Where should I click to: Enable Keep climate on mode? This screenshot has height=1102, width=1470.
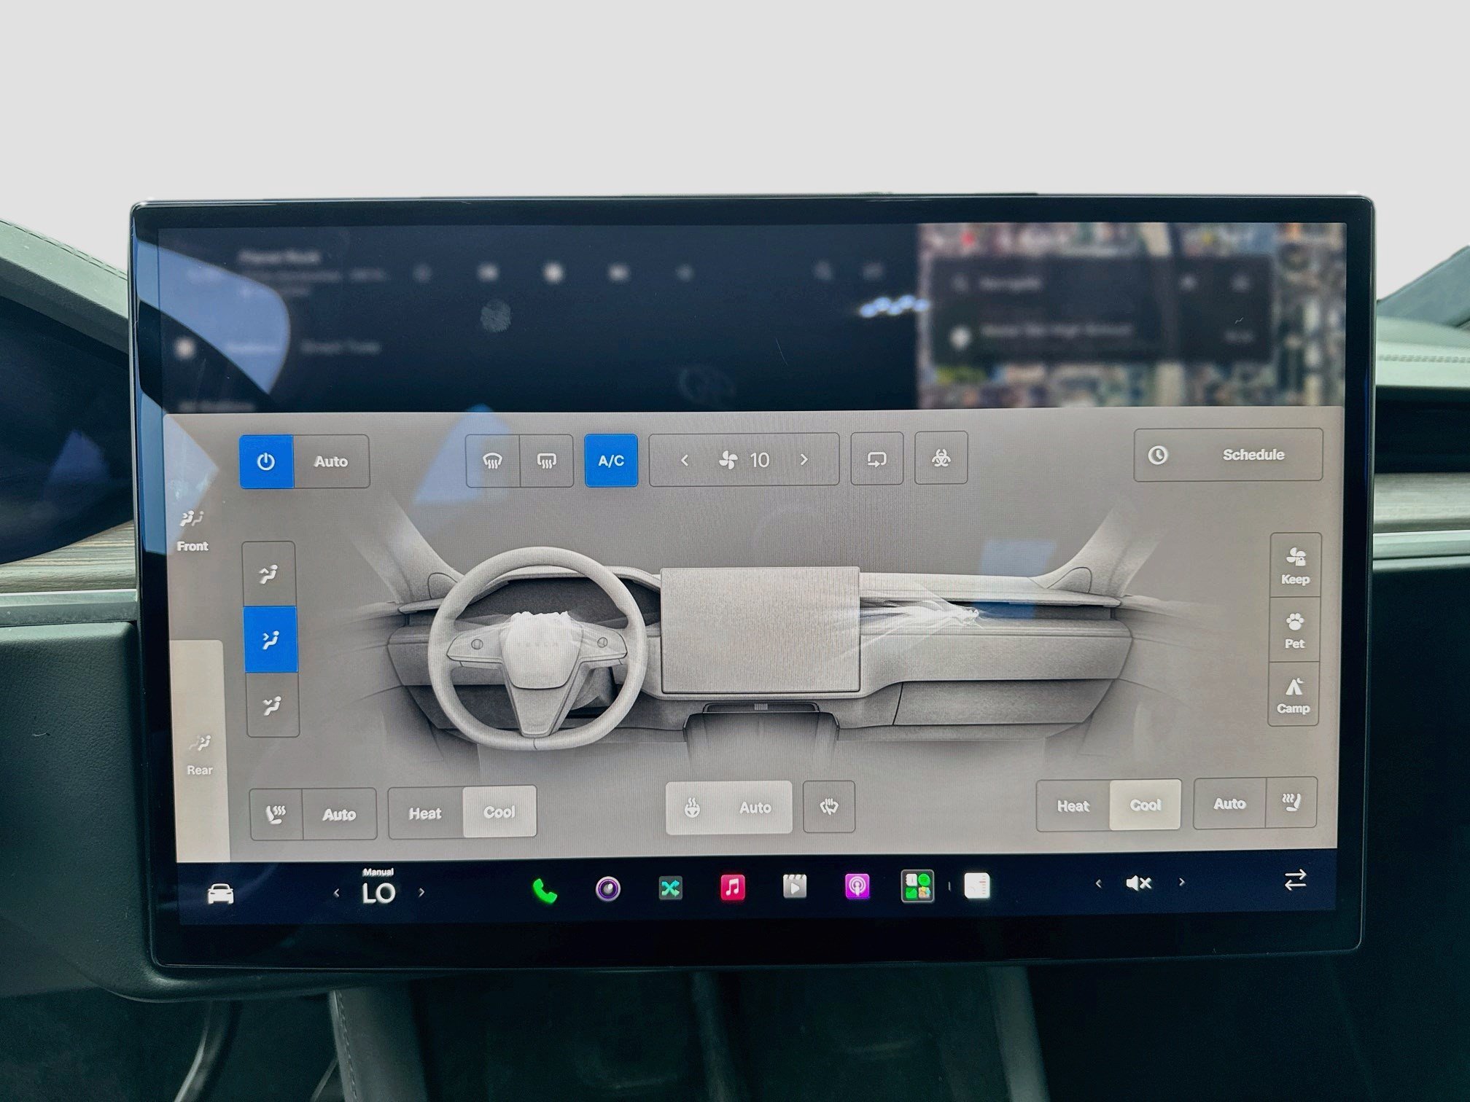pos(1295,566)
